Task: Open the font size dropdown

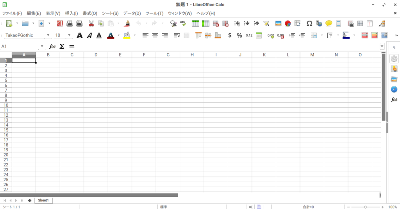Action: [69, 35]
